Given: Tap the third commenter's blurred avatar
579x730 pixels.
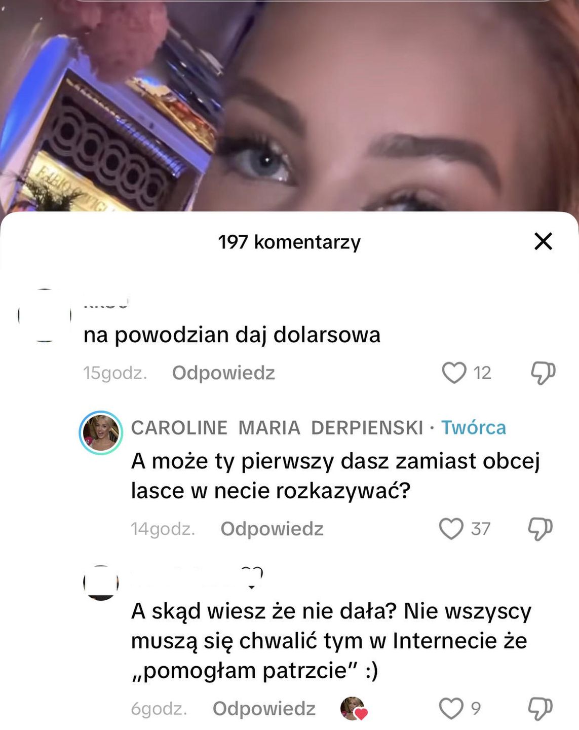Looking at the screenshot, I should click(x=101, y=582).
